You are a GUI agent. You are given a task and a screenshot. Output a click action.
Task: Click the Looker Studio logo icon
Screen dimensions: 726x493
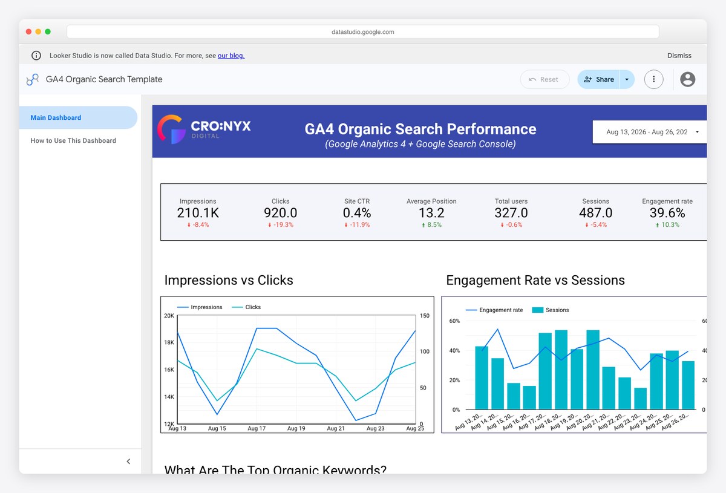[33, 80]
